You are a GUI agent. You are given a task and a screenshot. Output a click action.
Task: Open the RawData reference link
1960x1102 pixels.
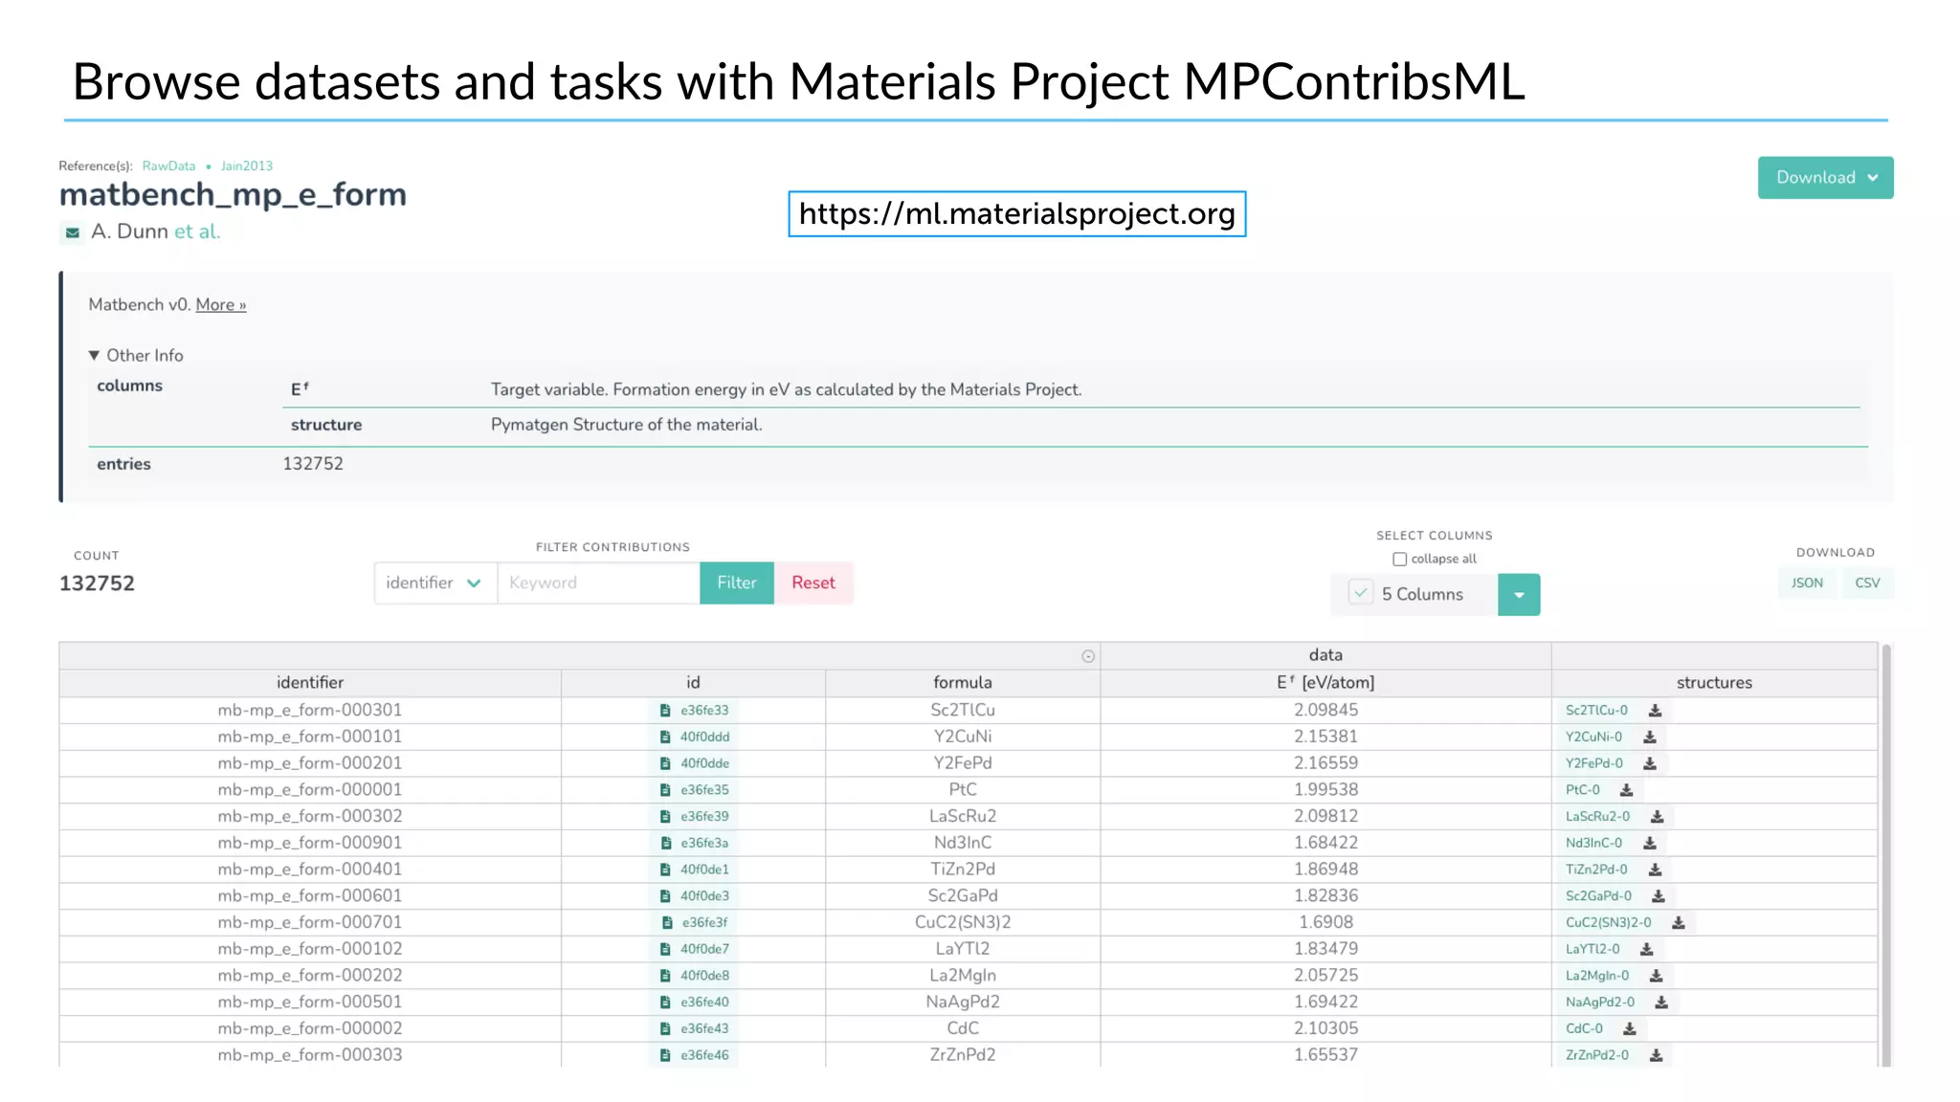pyautogui.click(x=168, y=166)
